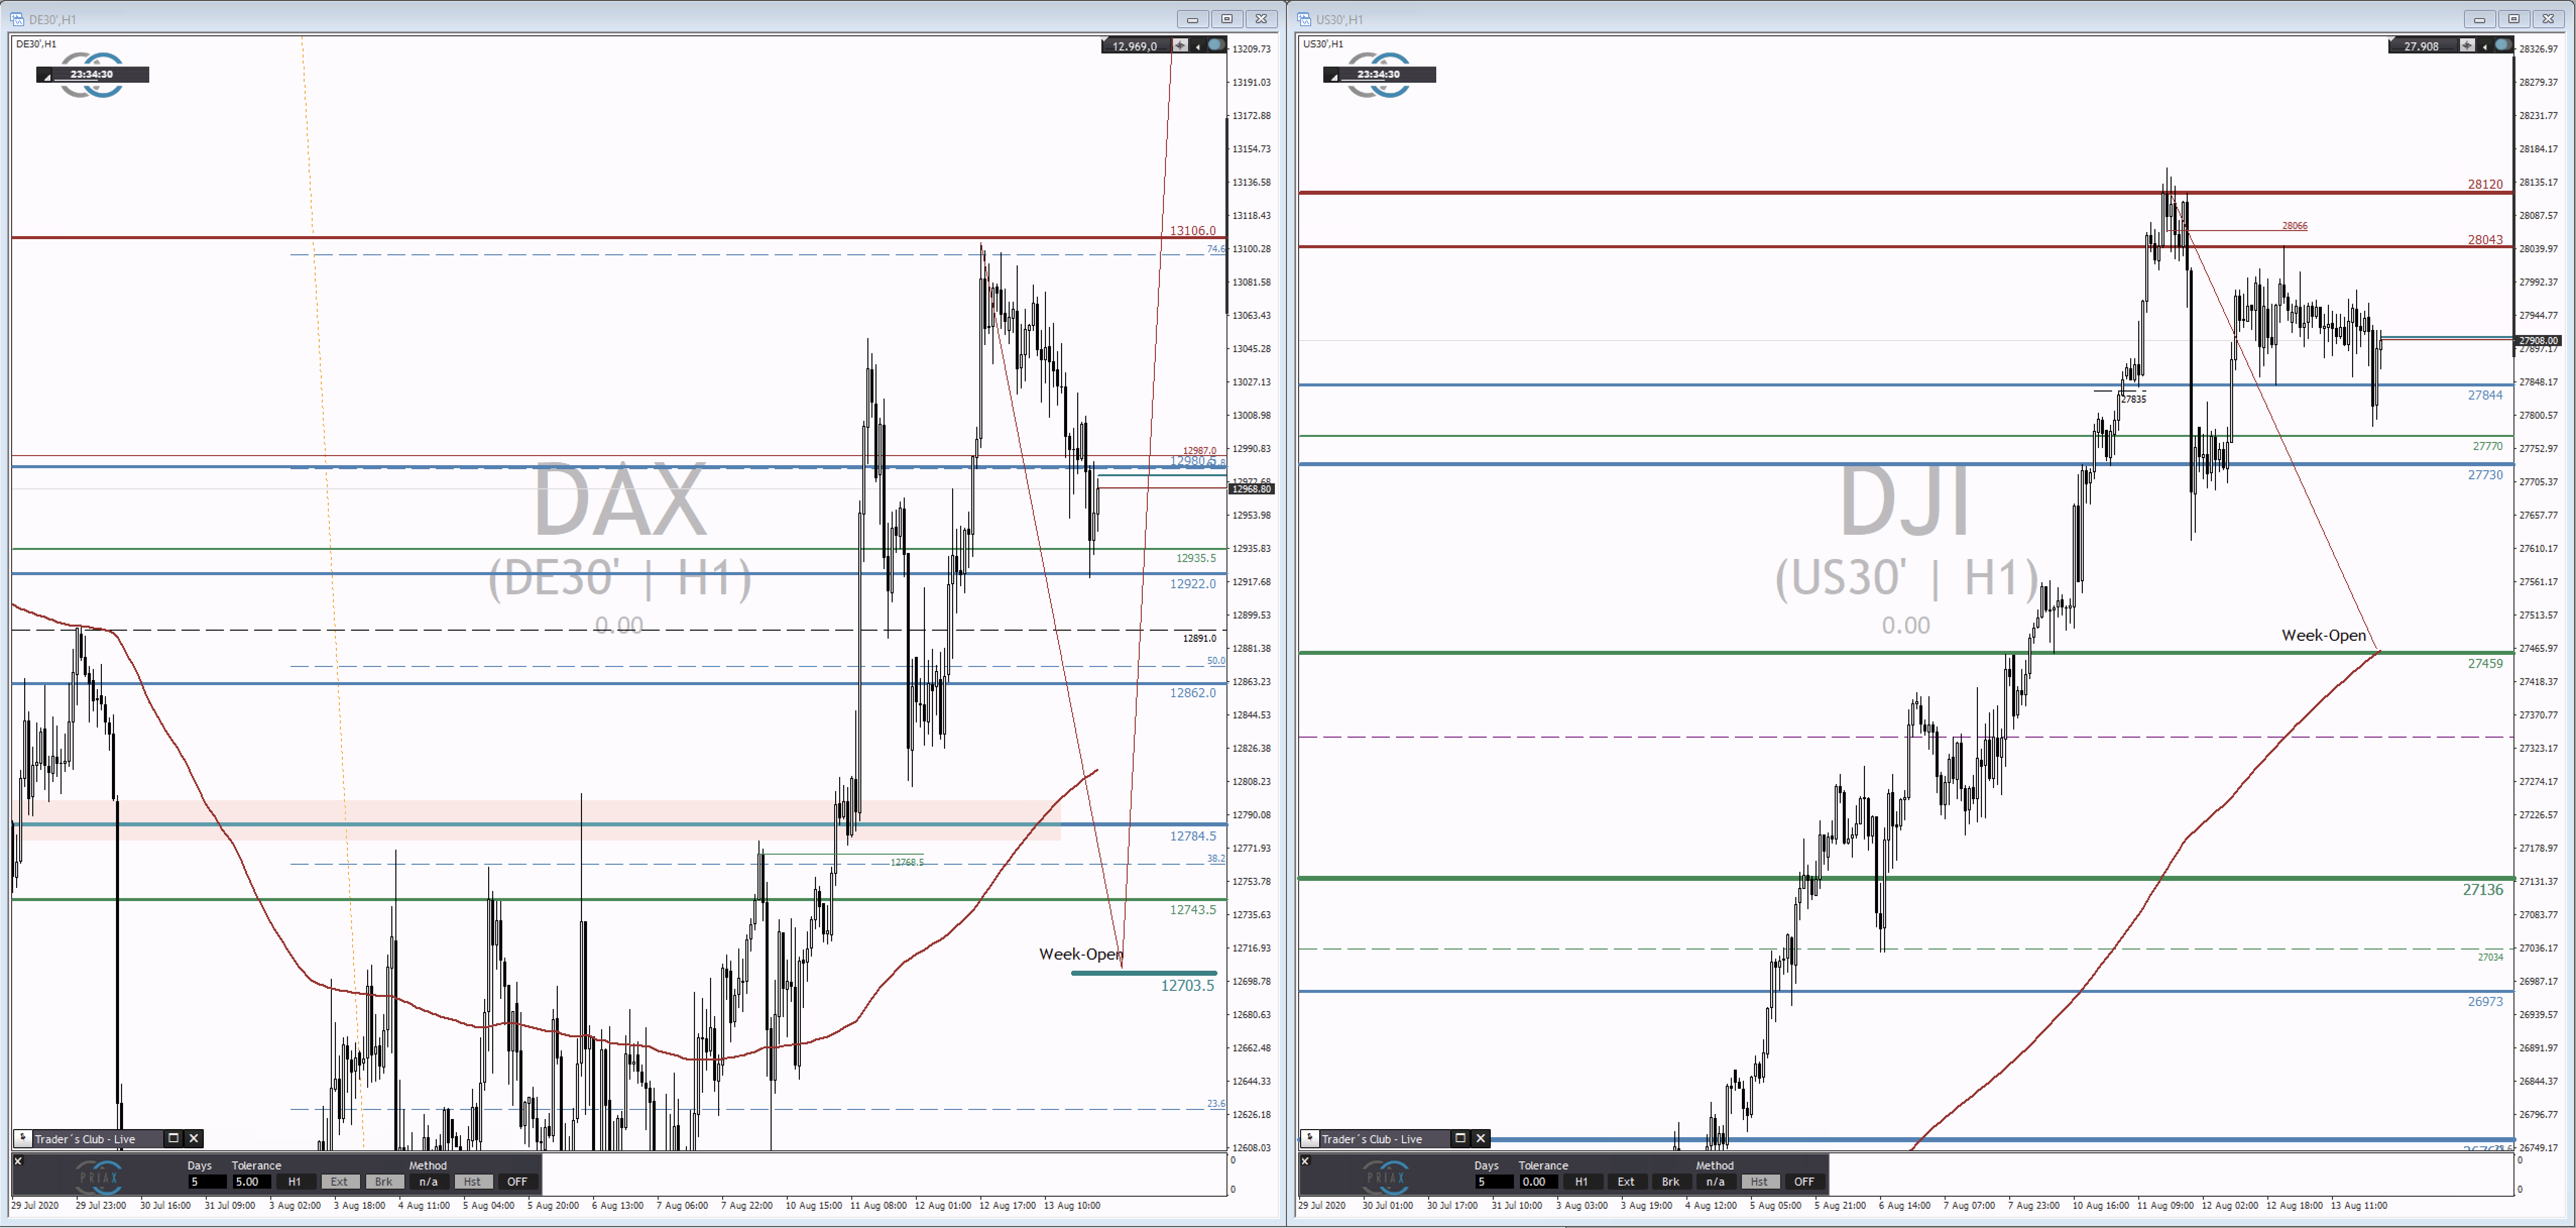Click the Trader's Club pin icon in US30 chart

(1309, 1138)
